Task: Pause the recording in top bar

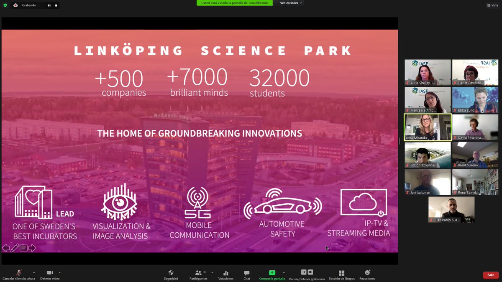Action: (49, 5)
